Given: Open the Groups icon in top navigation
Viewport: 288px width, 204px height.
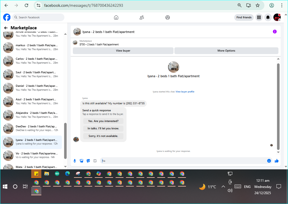Looking at the screenshot, I should pyautogui.click(x=168, y=17).
